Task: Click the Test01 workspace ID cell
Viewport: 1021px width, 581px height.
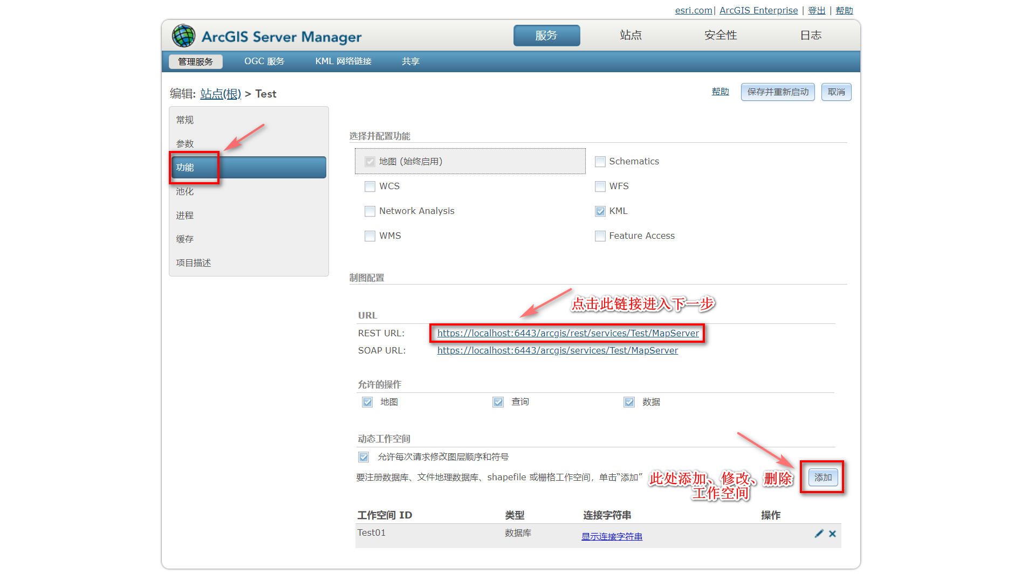Action: [372, 532]
